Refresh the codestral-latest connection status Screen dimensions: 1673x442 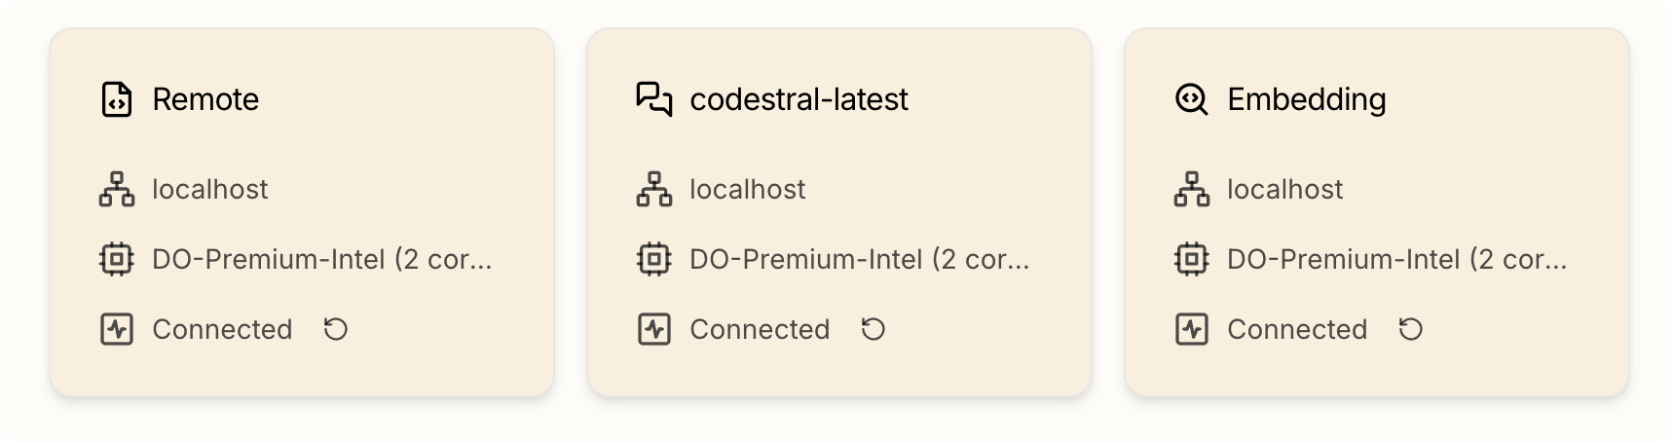pos(874,329)
